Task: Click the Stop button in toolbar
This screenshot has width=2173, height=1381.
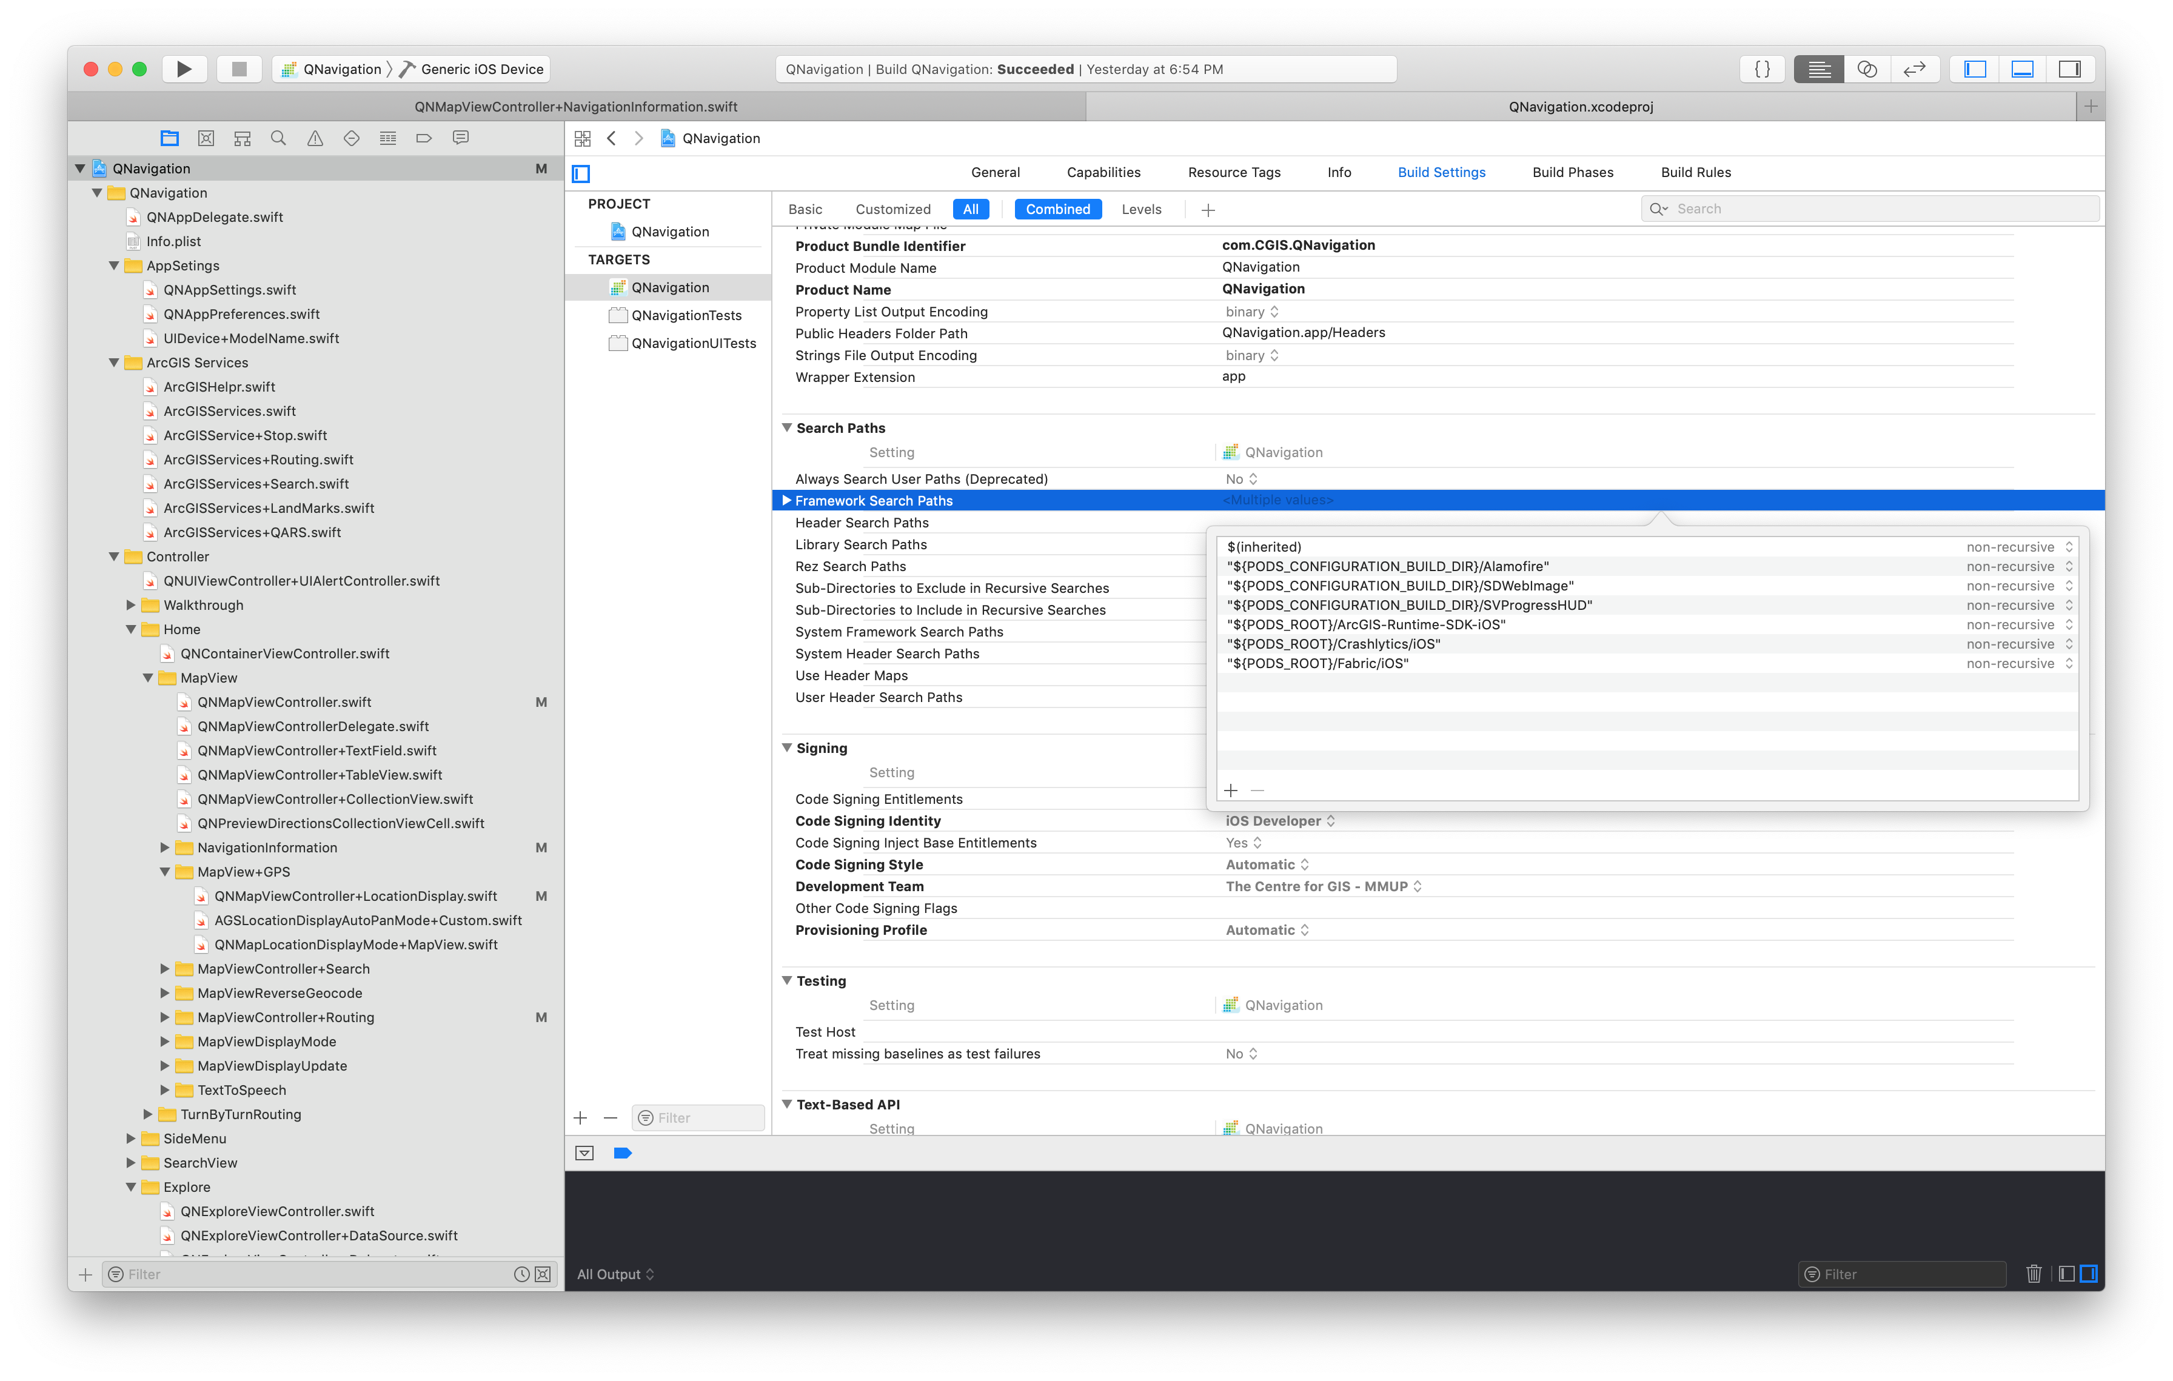Action: [x=239, y=69]
